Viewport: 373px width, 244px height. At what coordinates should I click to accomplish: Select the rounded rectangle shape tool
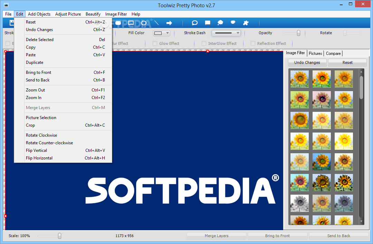[x=118, y=23]
